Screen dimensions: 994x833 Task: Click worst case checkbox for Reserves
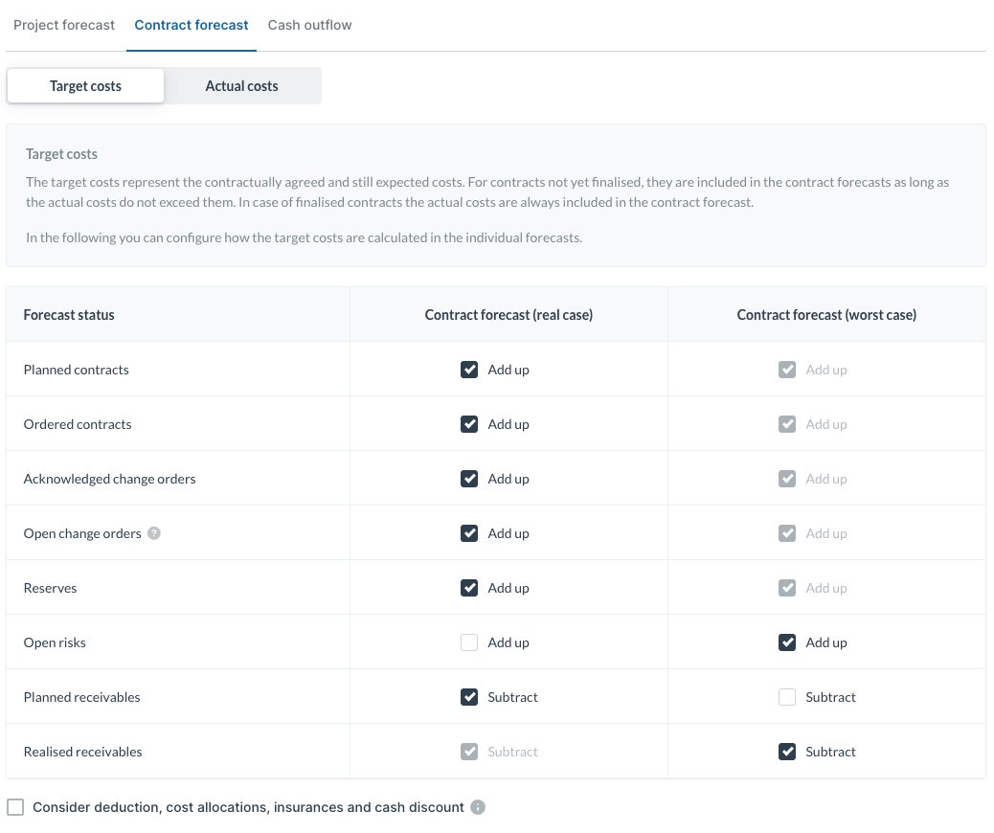tap(787, 588)
